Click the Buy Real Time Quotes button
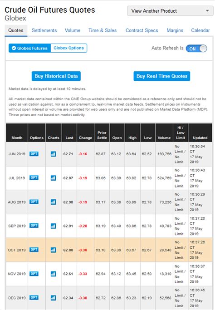The image size is (215, 310). 162,76
